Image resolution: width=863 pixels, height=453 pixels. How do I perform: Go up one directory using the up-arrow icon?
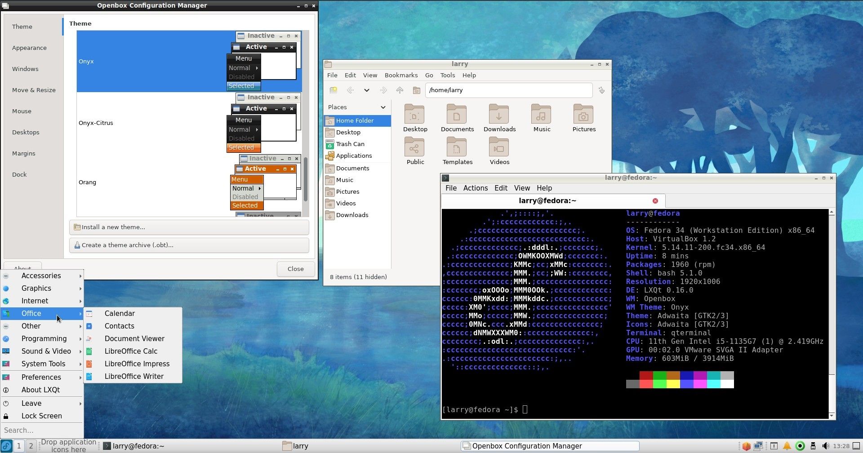point(400,90)
